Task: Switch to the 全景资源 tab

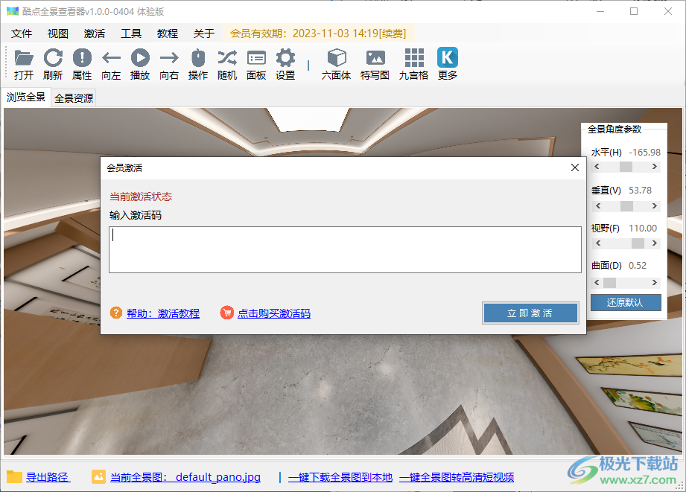Action: (74, 98)
